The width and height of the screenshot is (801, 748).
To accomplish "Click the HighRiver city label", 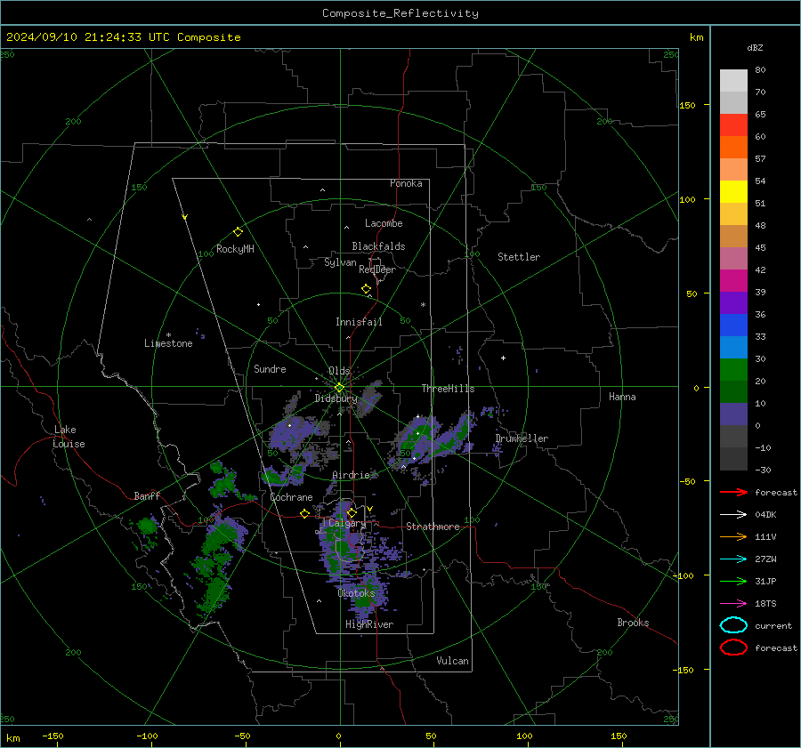I will coord(369,624).
